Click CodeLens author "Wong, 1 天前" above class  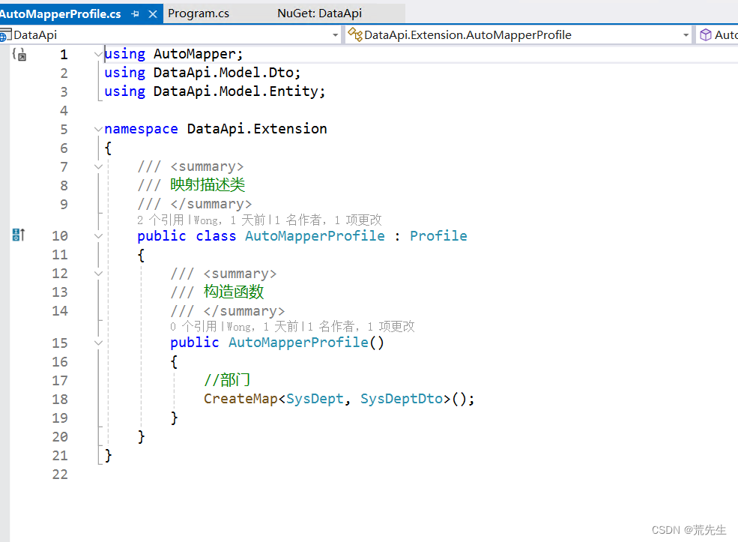(x=229, y=220)
